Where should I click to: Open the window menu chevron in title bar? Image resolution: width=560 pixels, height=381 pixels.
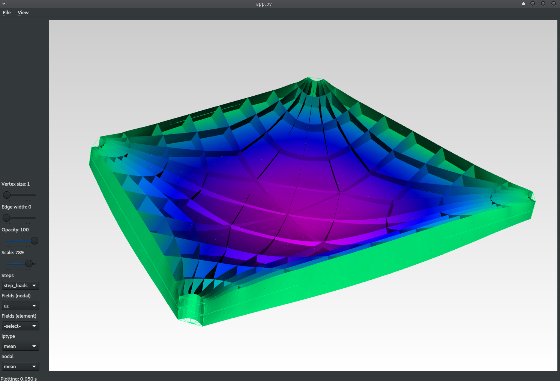point(4,4)
